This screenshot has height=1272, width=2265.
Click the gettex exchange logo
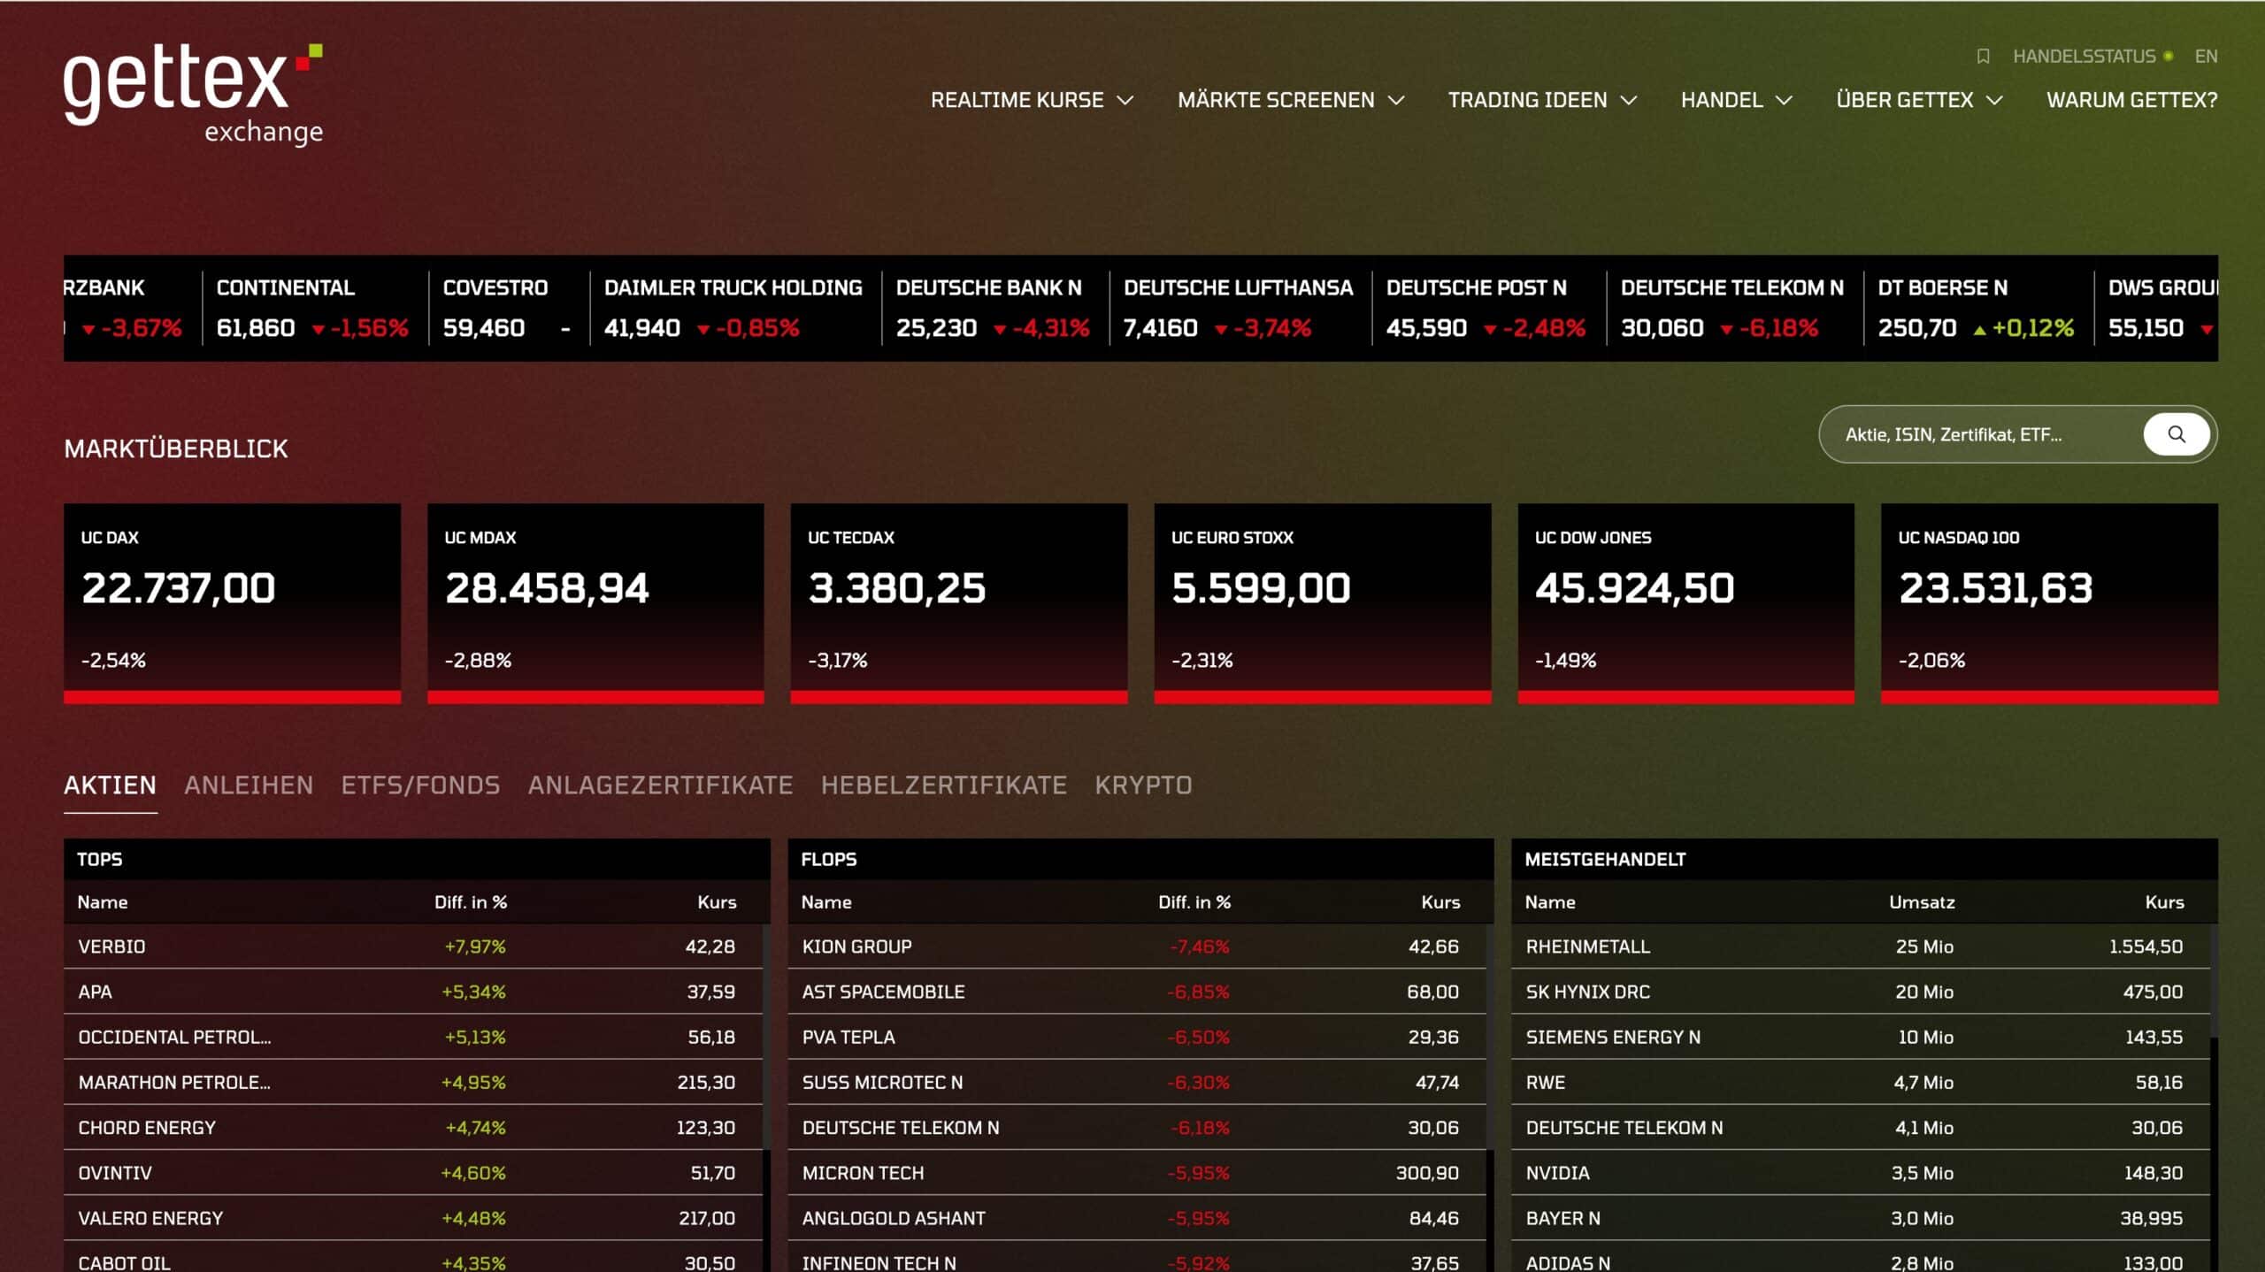click(193, 94)
